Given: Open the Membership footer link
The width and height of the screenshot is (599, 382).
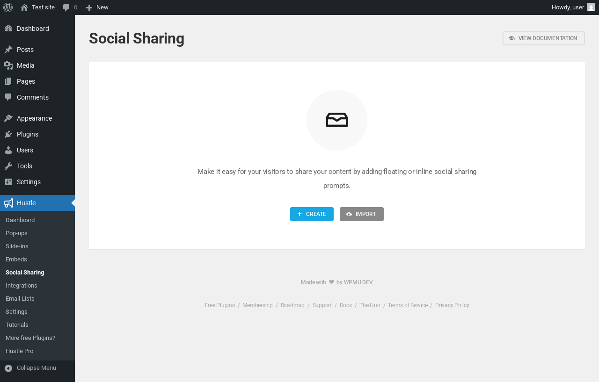Looking at the screenshot, I should tap(257, 305).
